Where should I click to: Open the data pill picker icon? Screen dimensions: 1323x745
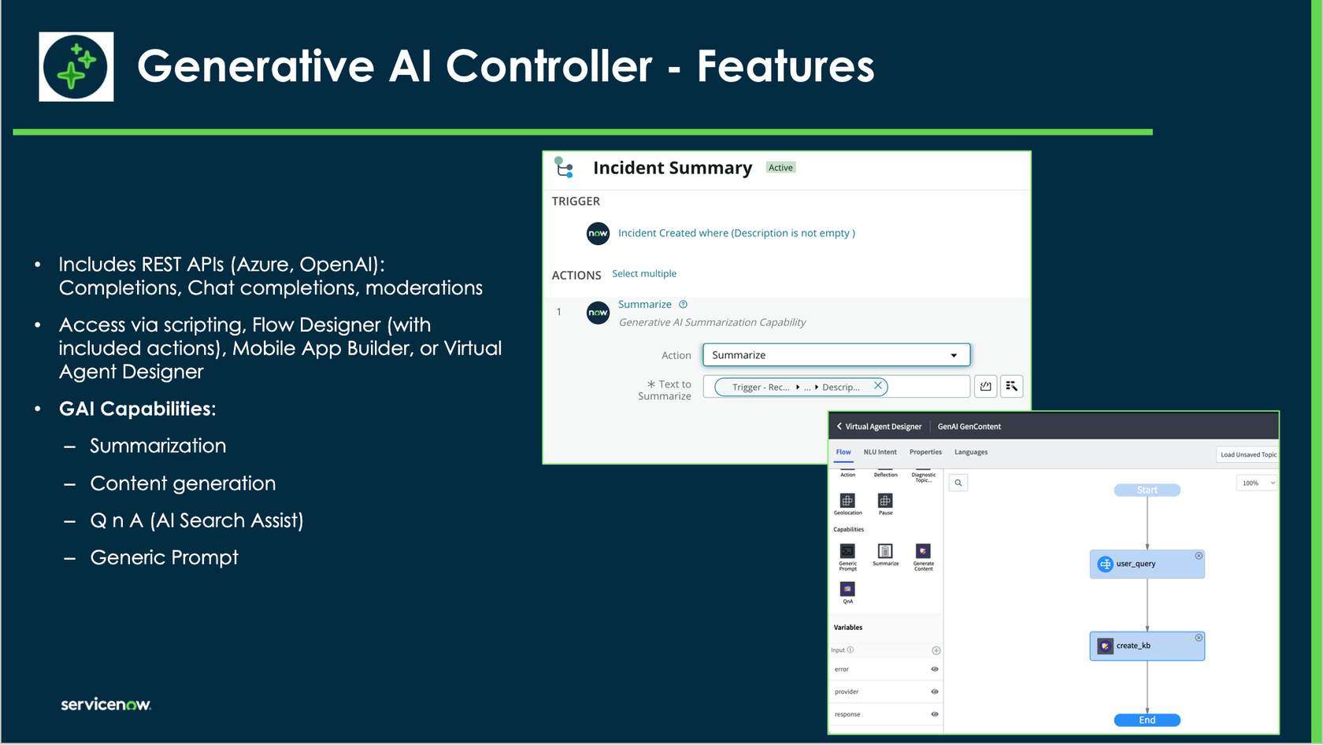click(1012, 386)
